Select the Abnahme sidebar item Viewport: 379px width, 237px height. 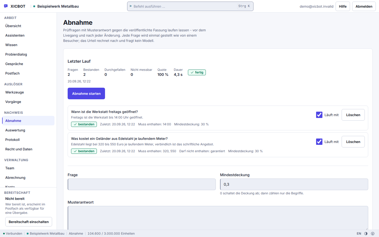coord(28,121)
